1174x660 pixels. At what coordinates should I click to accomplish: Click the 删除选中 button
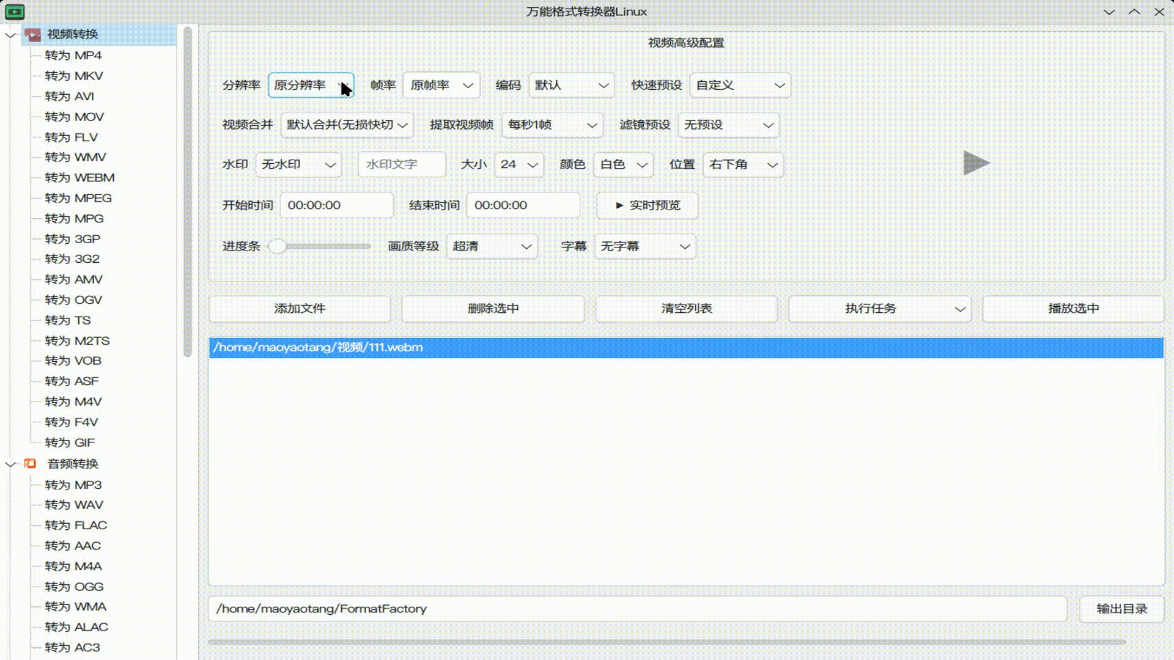pos(493,309)
